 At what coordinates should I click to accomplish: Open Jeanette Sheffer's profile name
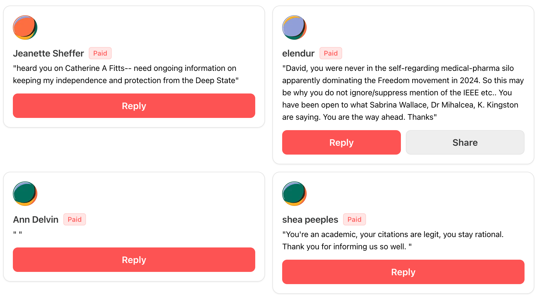point(48,53)
